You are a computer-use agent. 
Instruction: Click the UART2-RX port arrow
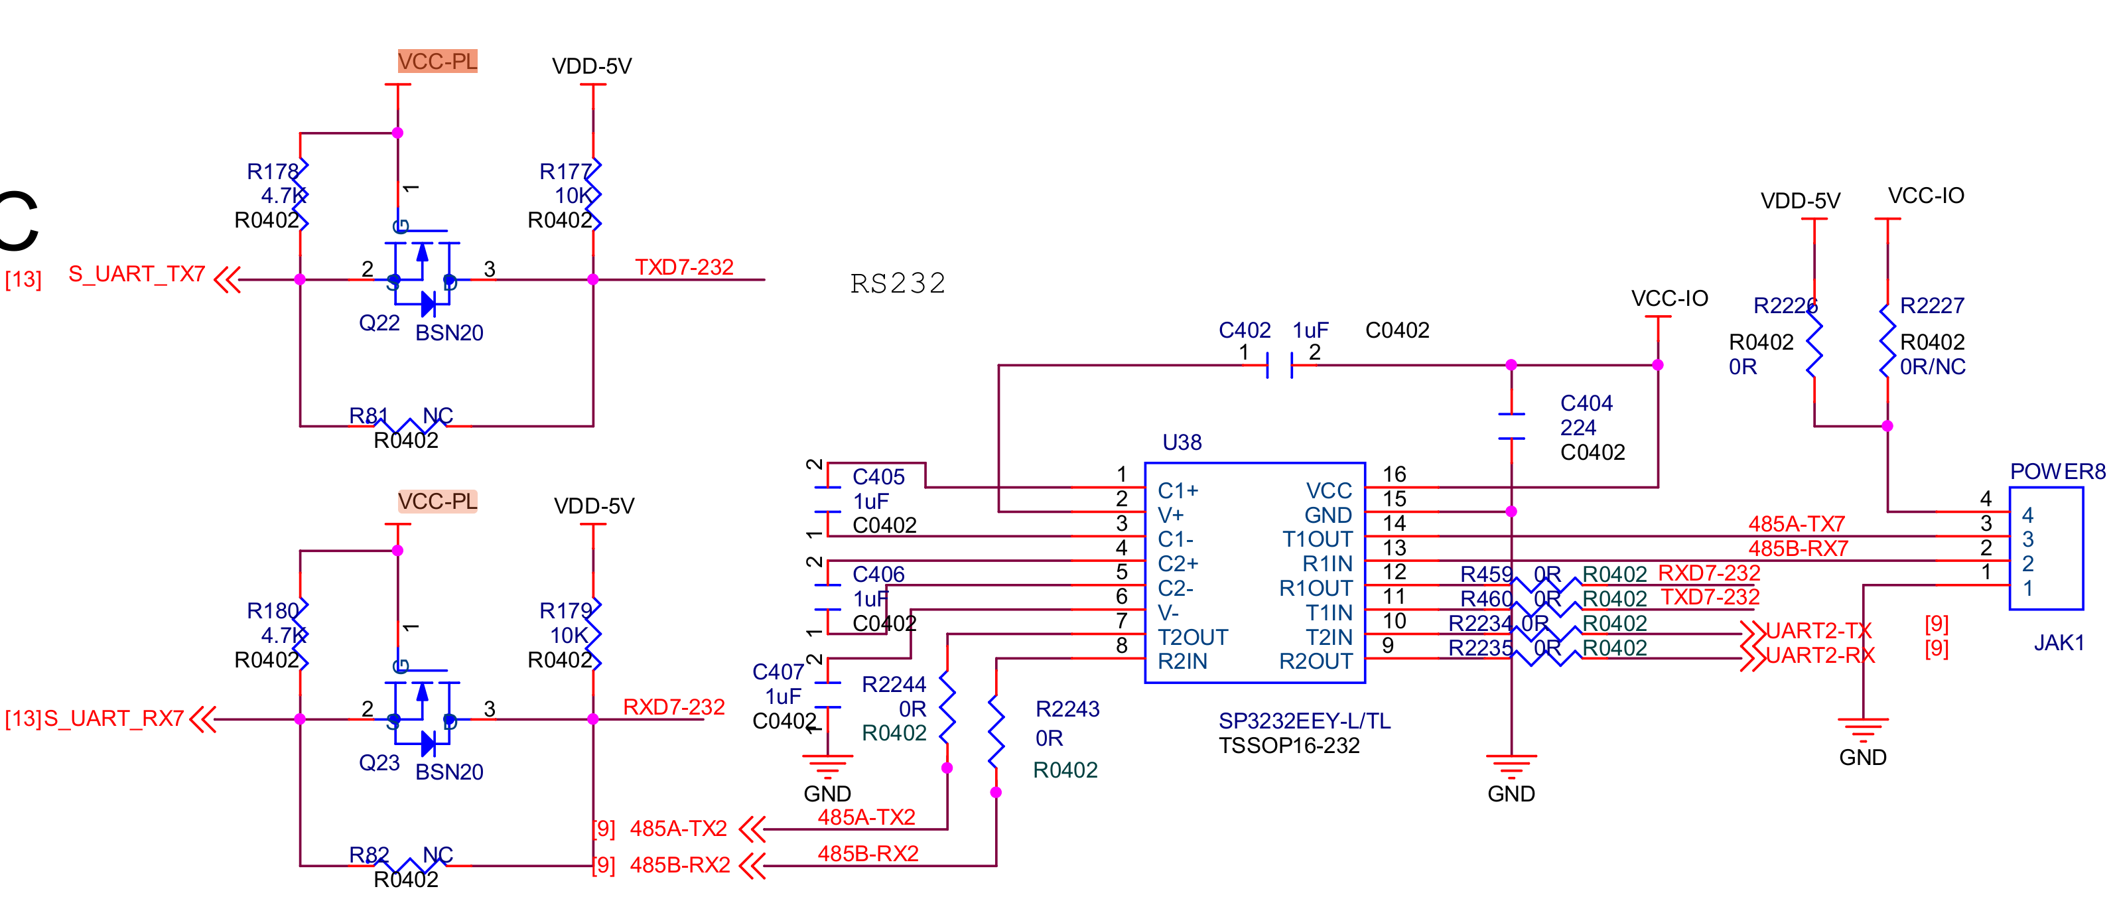(x=1752, y=658)
